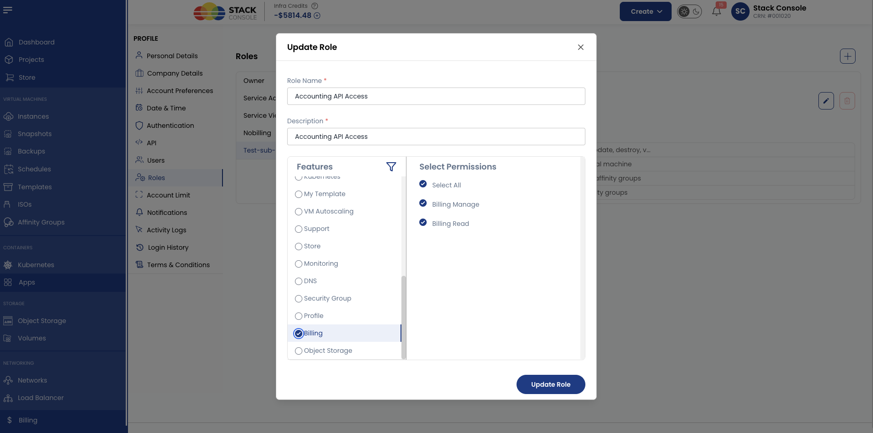Screen dimensions: 873x433
Task: Click the Stack Console logo
Action: [225, 12]
